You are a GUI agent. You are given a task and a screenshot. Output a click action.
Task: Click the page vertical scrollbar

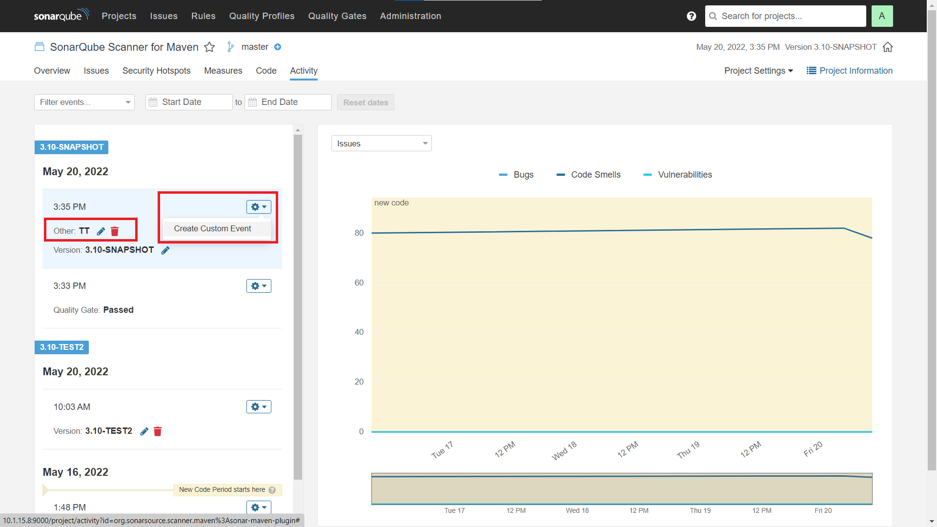(x=932, y=239)
